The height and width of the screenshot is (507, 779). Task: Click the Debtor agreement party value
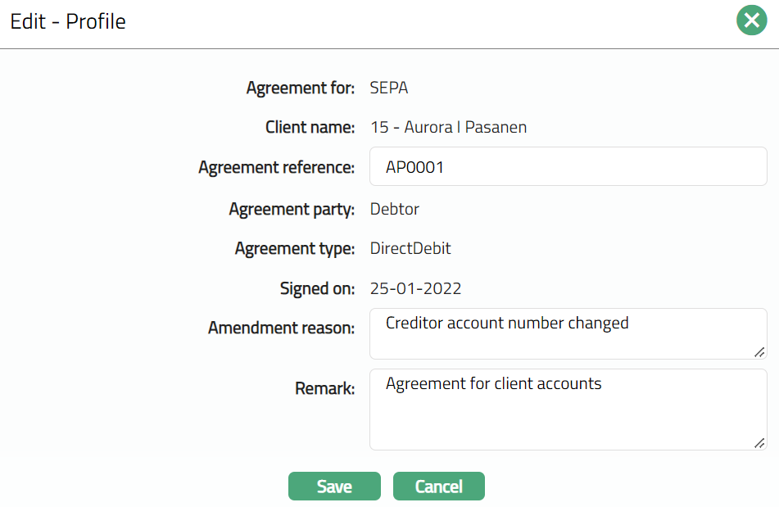tap(395, 209)
